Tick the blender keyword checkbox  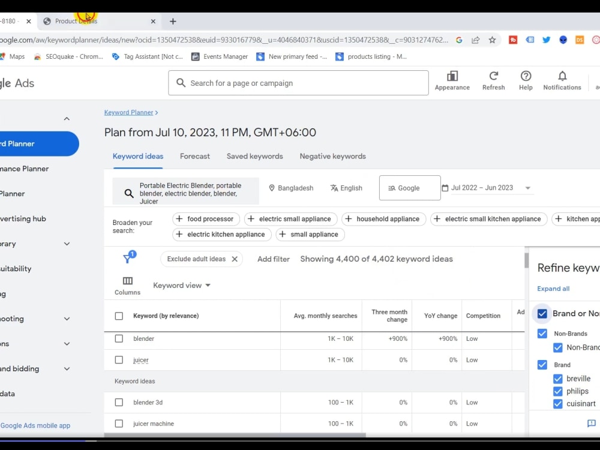point(119,338)
